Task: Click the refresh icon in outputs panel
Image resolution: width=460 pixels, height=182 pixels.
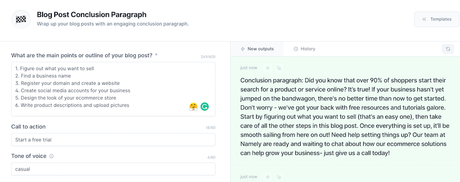Action: (448, 49)
